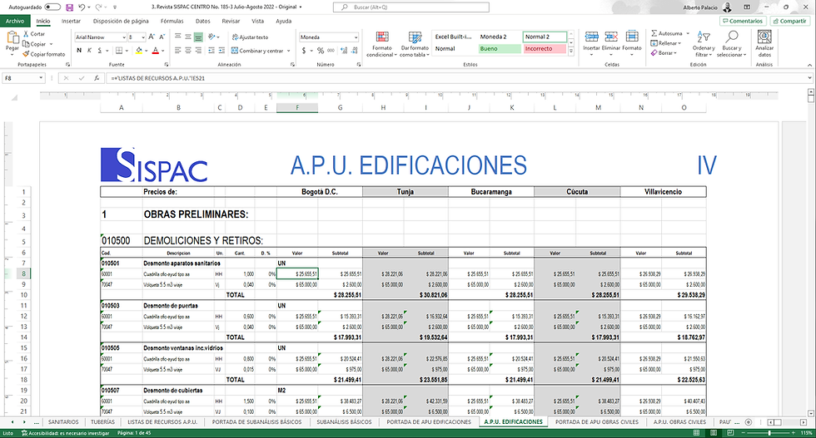Click Autosuma sigma icon
The width and height of the screenshot is (816, 438).
654,33
